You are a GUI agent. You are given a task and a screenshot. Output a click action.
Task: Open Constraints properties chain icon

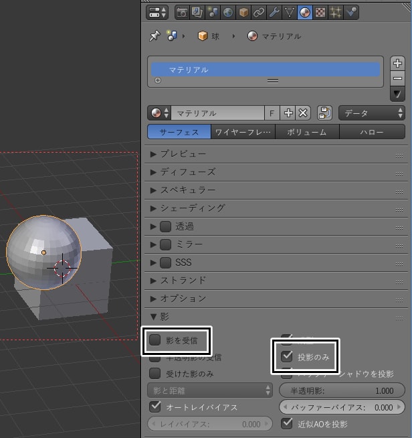pos(259,12)
